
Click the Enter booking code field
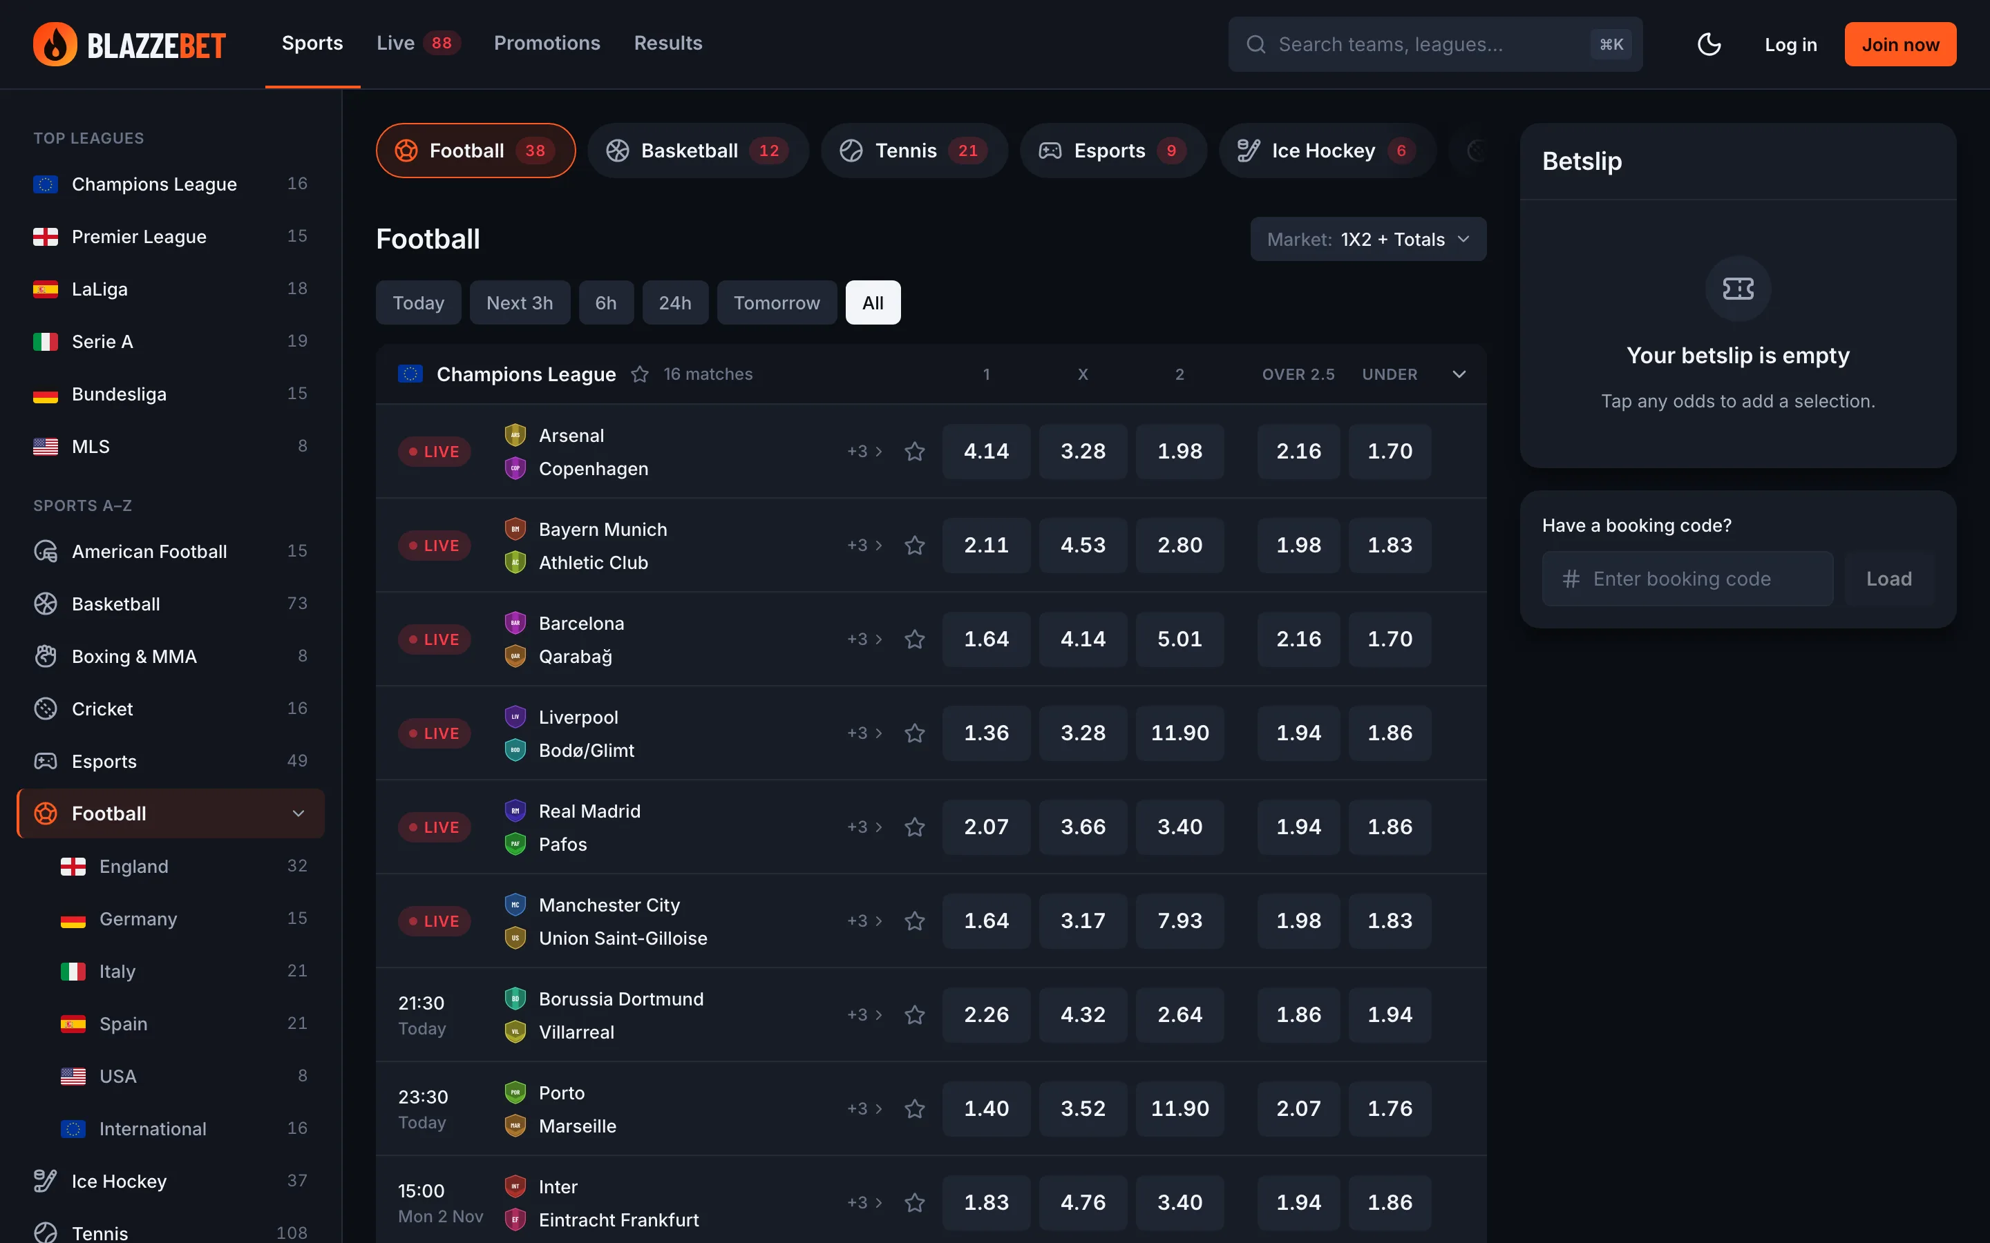tap(1687, 579)
